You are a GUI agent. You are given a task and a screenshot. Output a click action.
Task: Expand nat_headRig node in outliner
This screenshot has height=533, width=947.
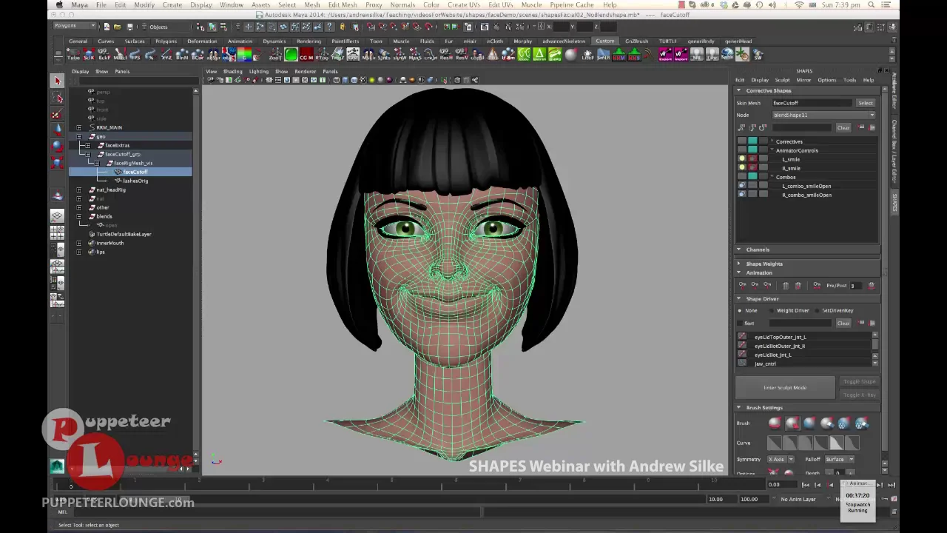pyautogui.click(x=79, y=190)
